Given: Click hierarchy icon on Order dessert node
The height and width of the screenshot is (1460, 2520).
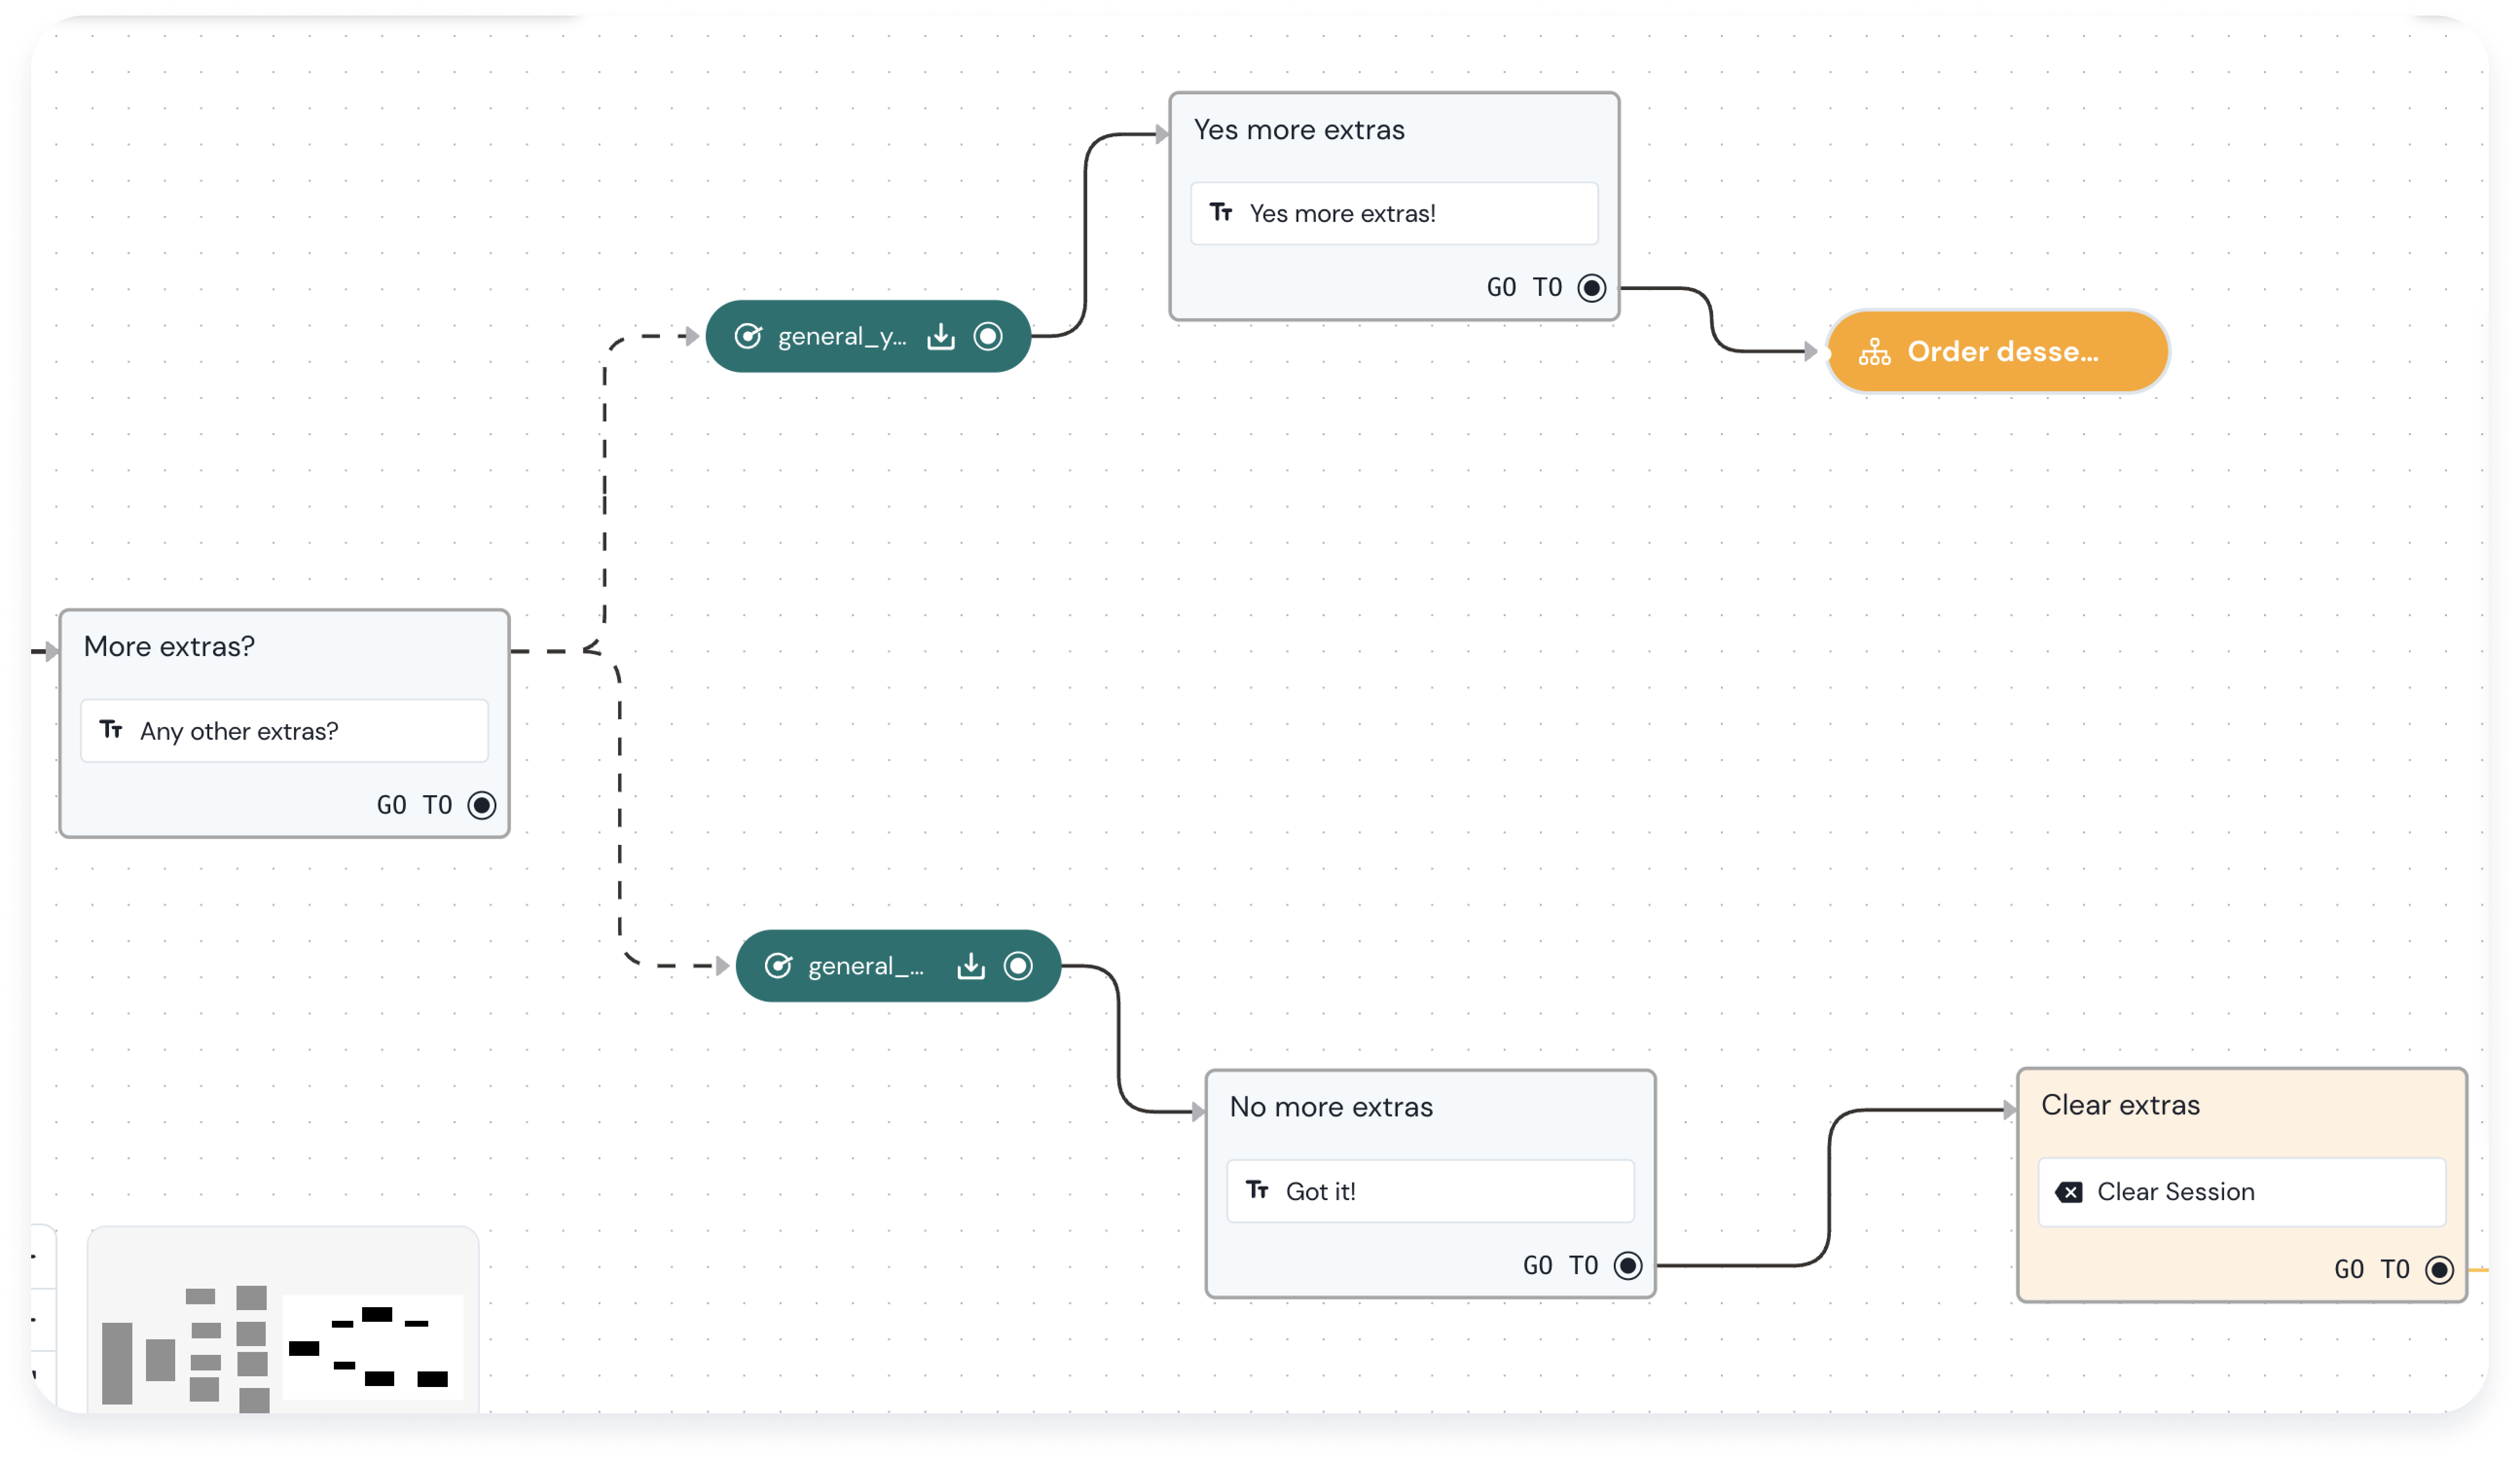Looking at the screenshot, I should 1874,352.
